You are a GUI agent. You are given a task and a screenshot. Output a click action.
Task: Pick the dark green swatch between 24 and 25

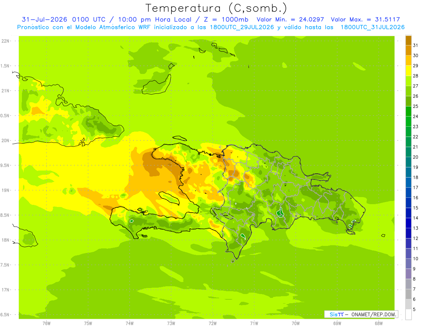408,111
